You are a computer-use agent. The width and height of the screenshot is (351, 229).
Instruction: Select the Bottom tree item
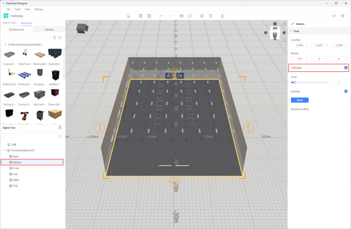(x=32, y=162)
